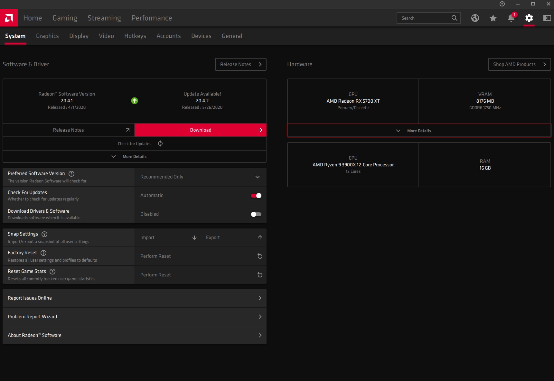The height and width of the screenshot is (381, 554).
Task: Click the Import down arrow icon
Action: click(194, 237)
